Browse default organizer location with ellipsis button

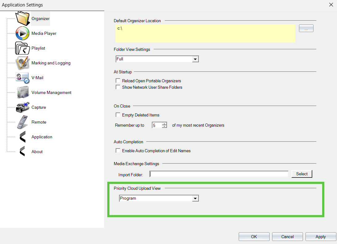click(x=306, y=28)
